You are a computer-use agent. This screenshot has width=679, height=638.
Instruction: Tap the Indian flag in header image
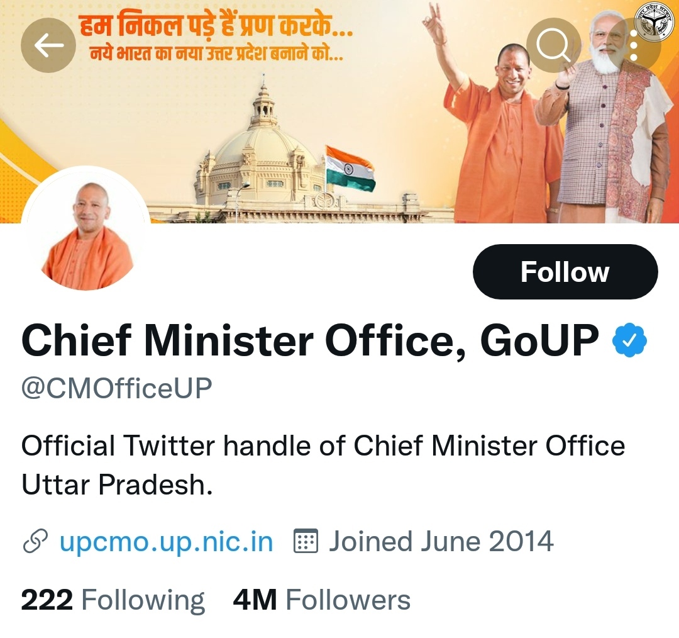click(350, 169)
